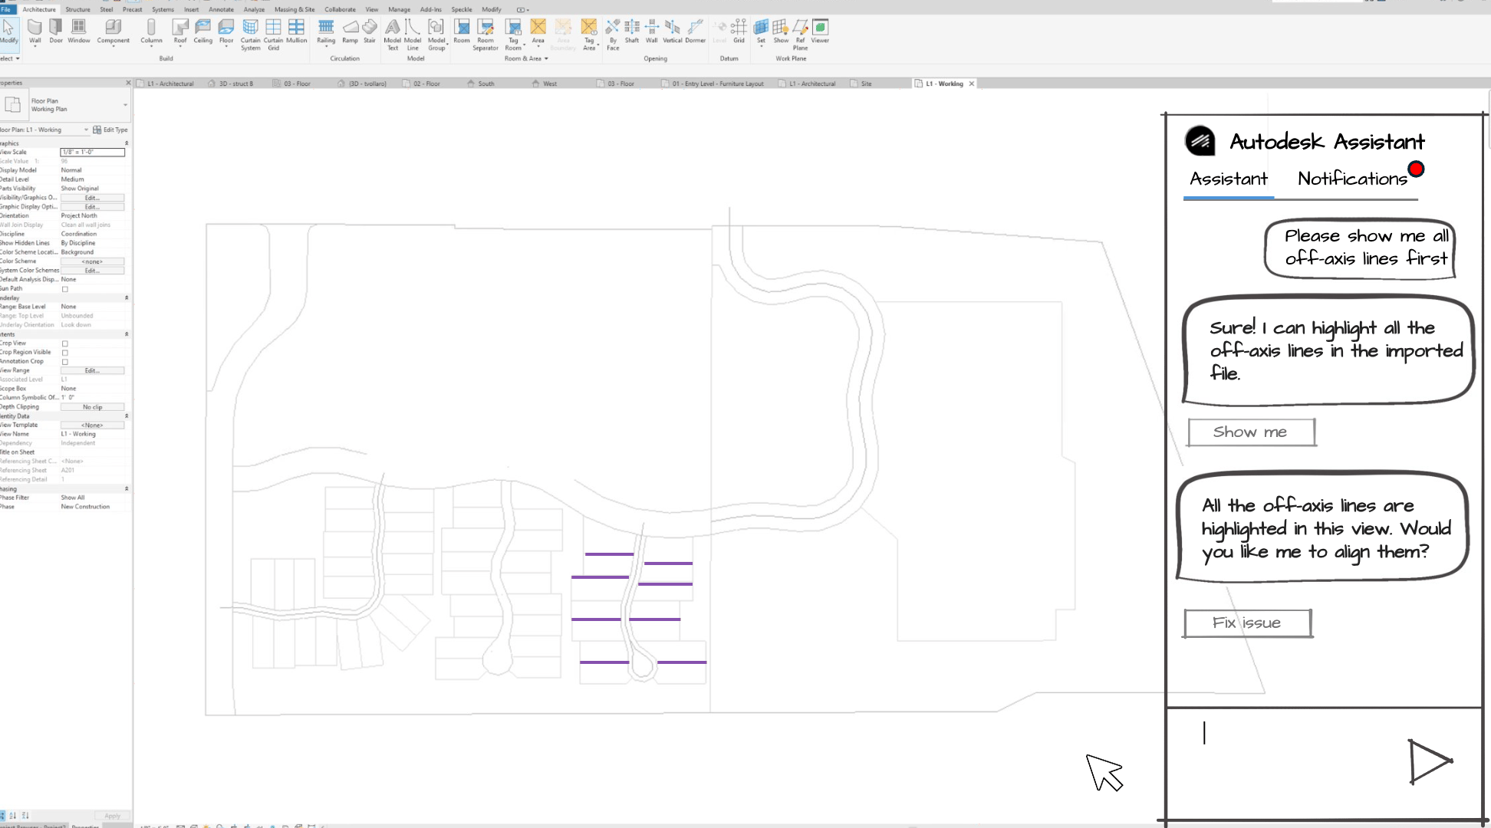Viewport: 1491px width, 828px height.
Task: Select the Ref Plane tool
Action: [800, 34]
